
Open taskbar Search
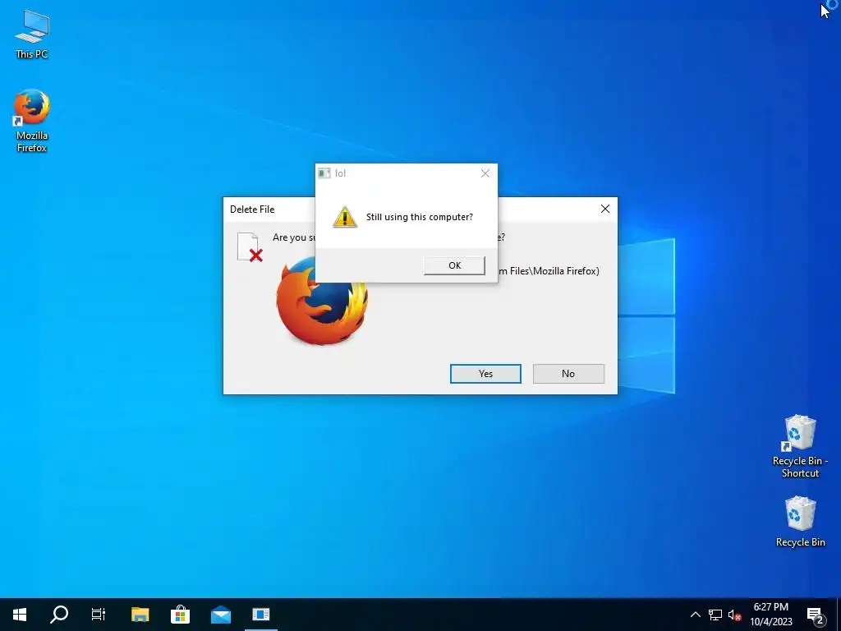[59, 615]
